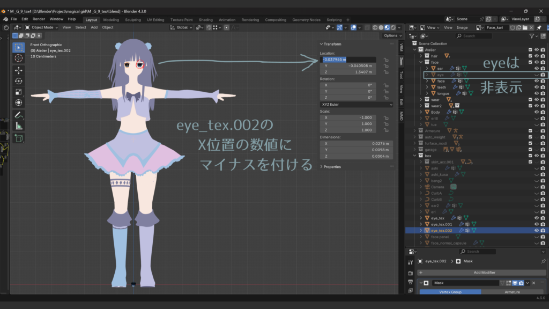Activate the Rotate tool

(x=19, y=81)
